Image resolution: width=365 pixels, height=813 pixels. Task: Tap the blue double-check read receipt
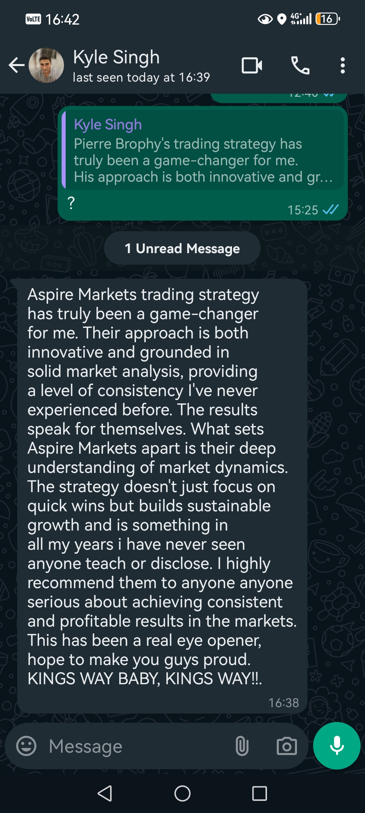[x=331, y=210]
